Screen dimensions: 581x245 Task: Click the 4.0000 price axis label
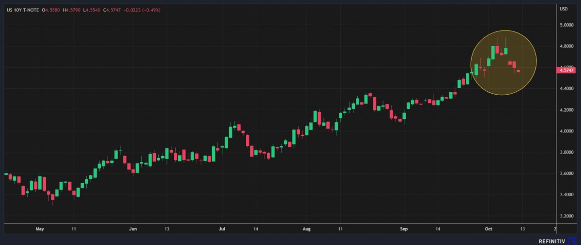(566, 131)
